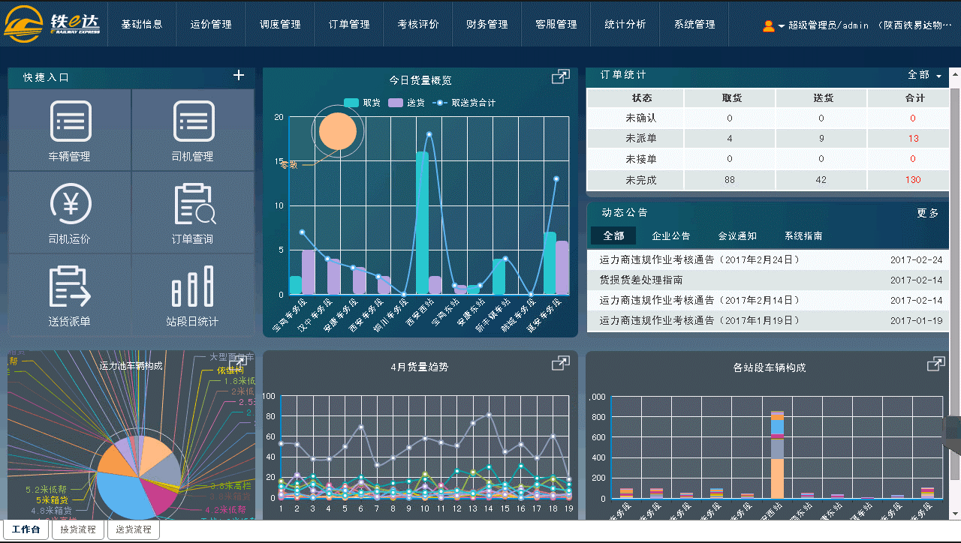Click the 更多 link in 动态公告

point(927,213)
